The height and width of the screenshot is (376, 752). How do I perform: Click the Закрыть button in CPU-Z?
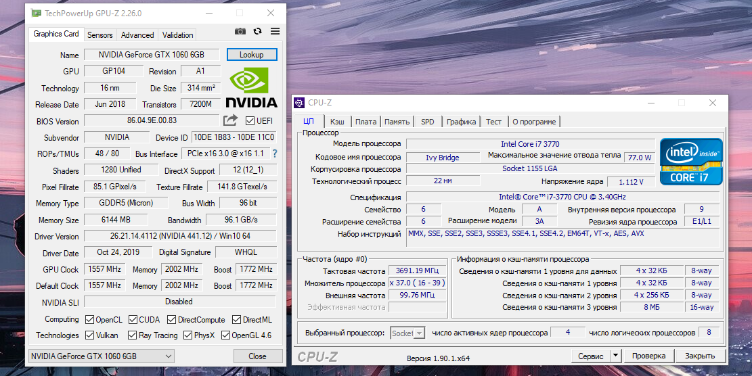[x=700, y=356]
